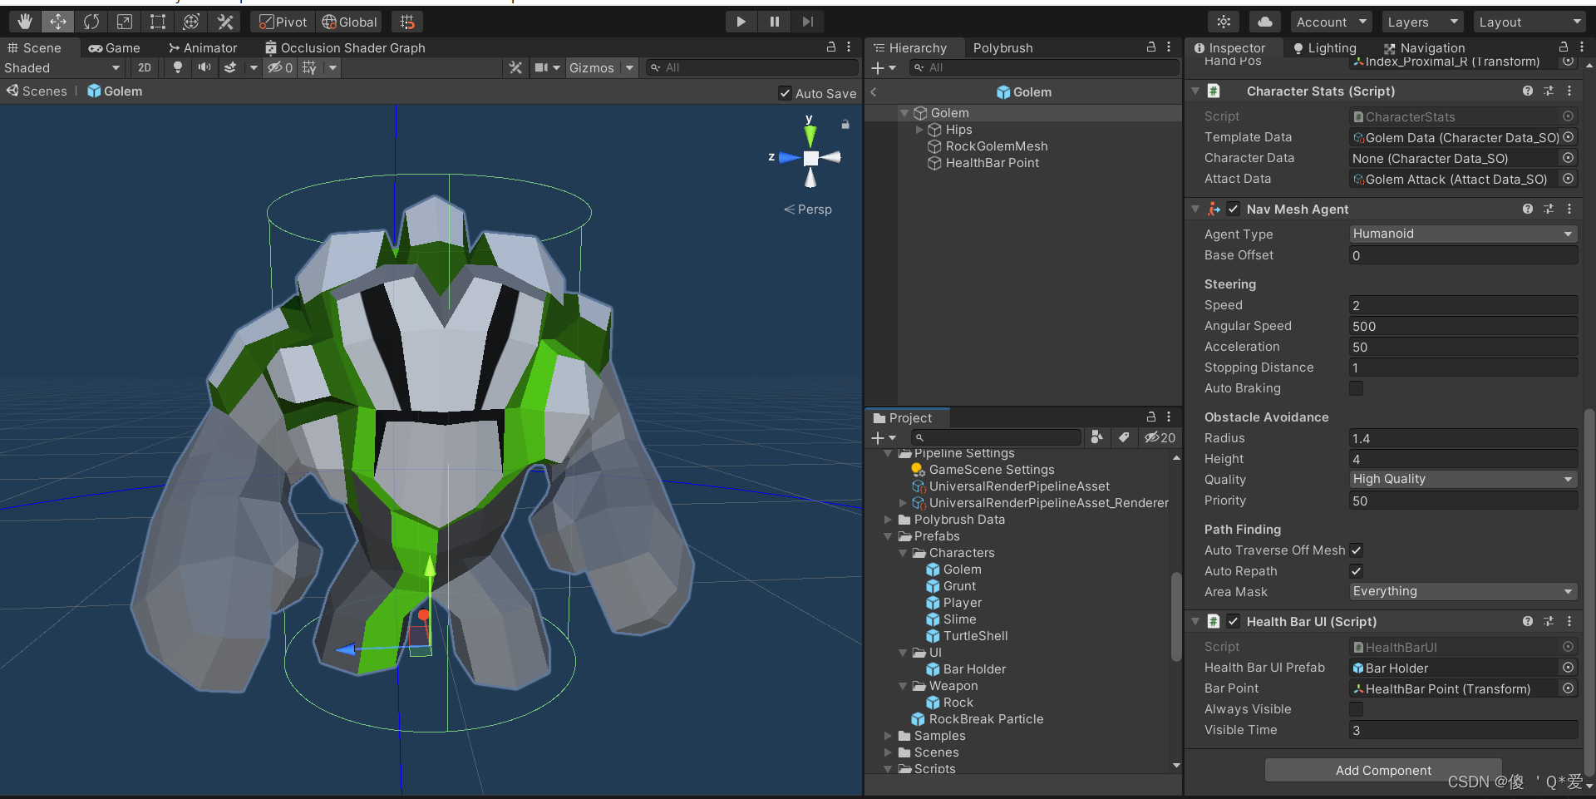
Task: Toggle scene audio speaker icon
Action: (204, 67)
